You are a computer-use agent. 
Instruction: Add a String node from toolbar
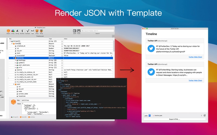click(x=17, y=31)
